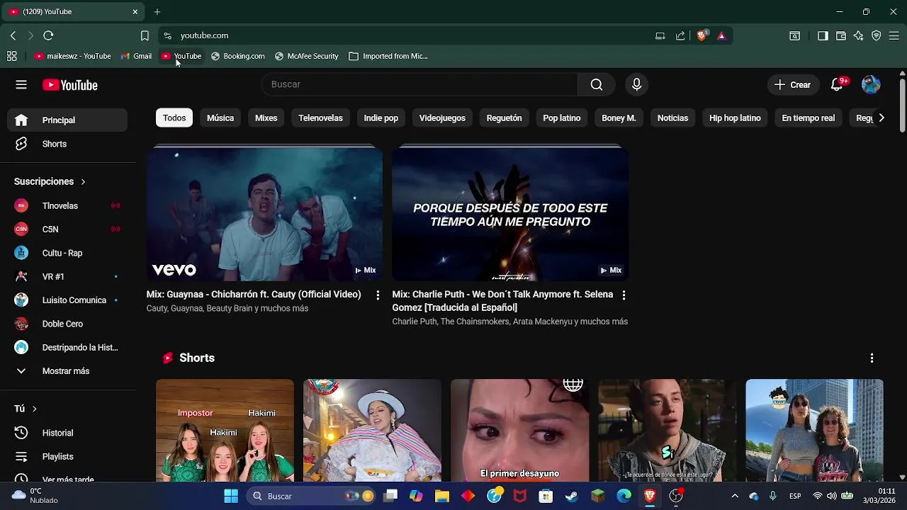Viewport: 907px width, 510px height.
Task: Open Leo AI sparkle icon
Action: point(859,35)
